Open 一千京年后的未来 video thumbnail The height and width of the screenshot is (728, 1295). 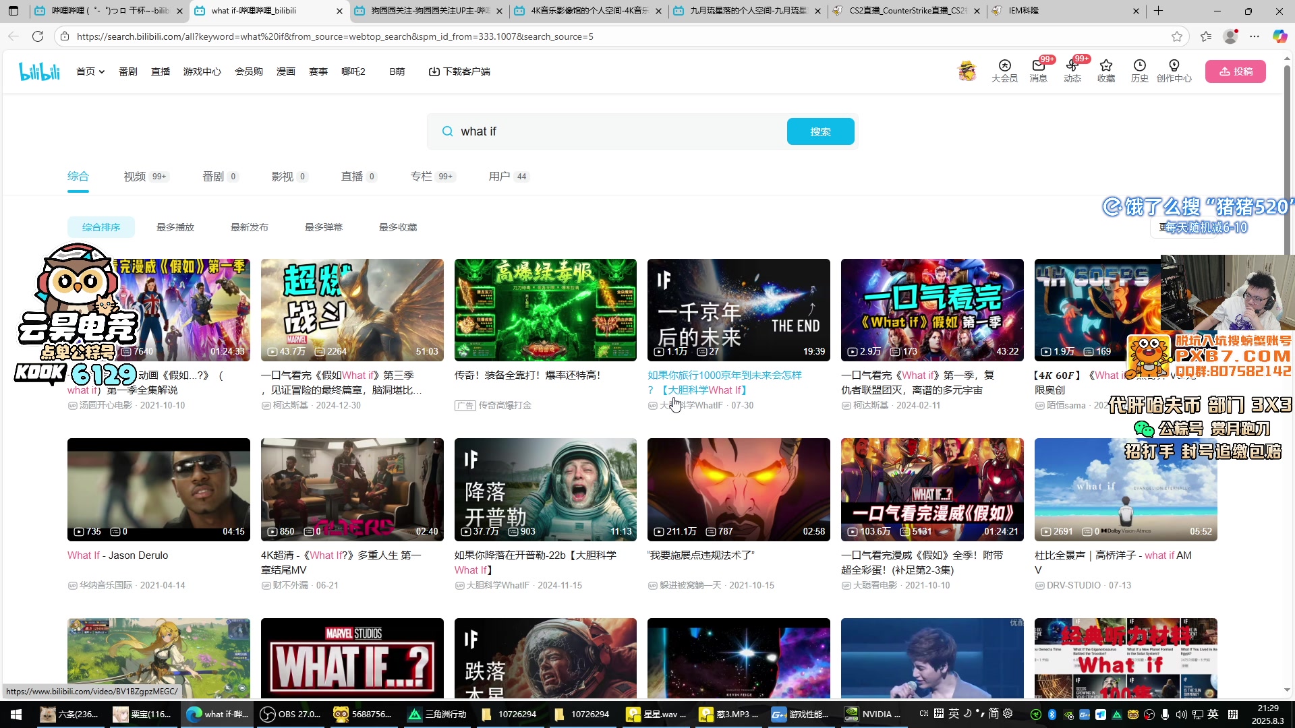click(x=739, y=310)
